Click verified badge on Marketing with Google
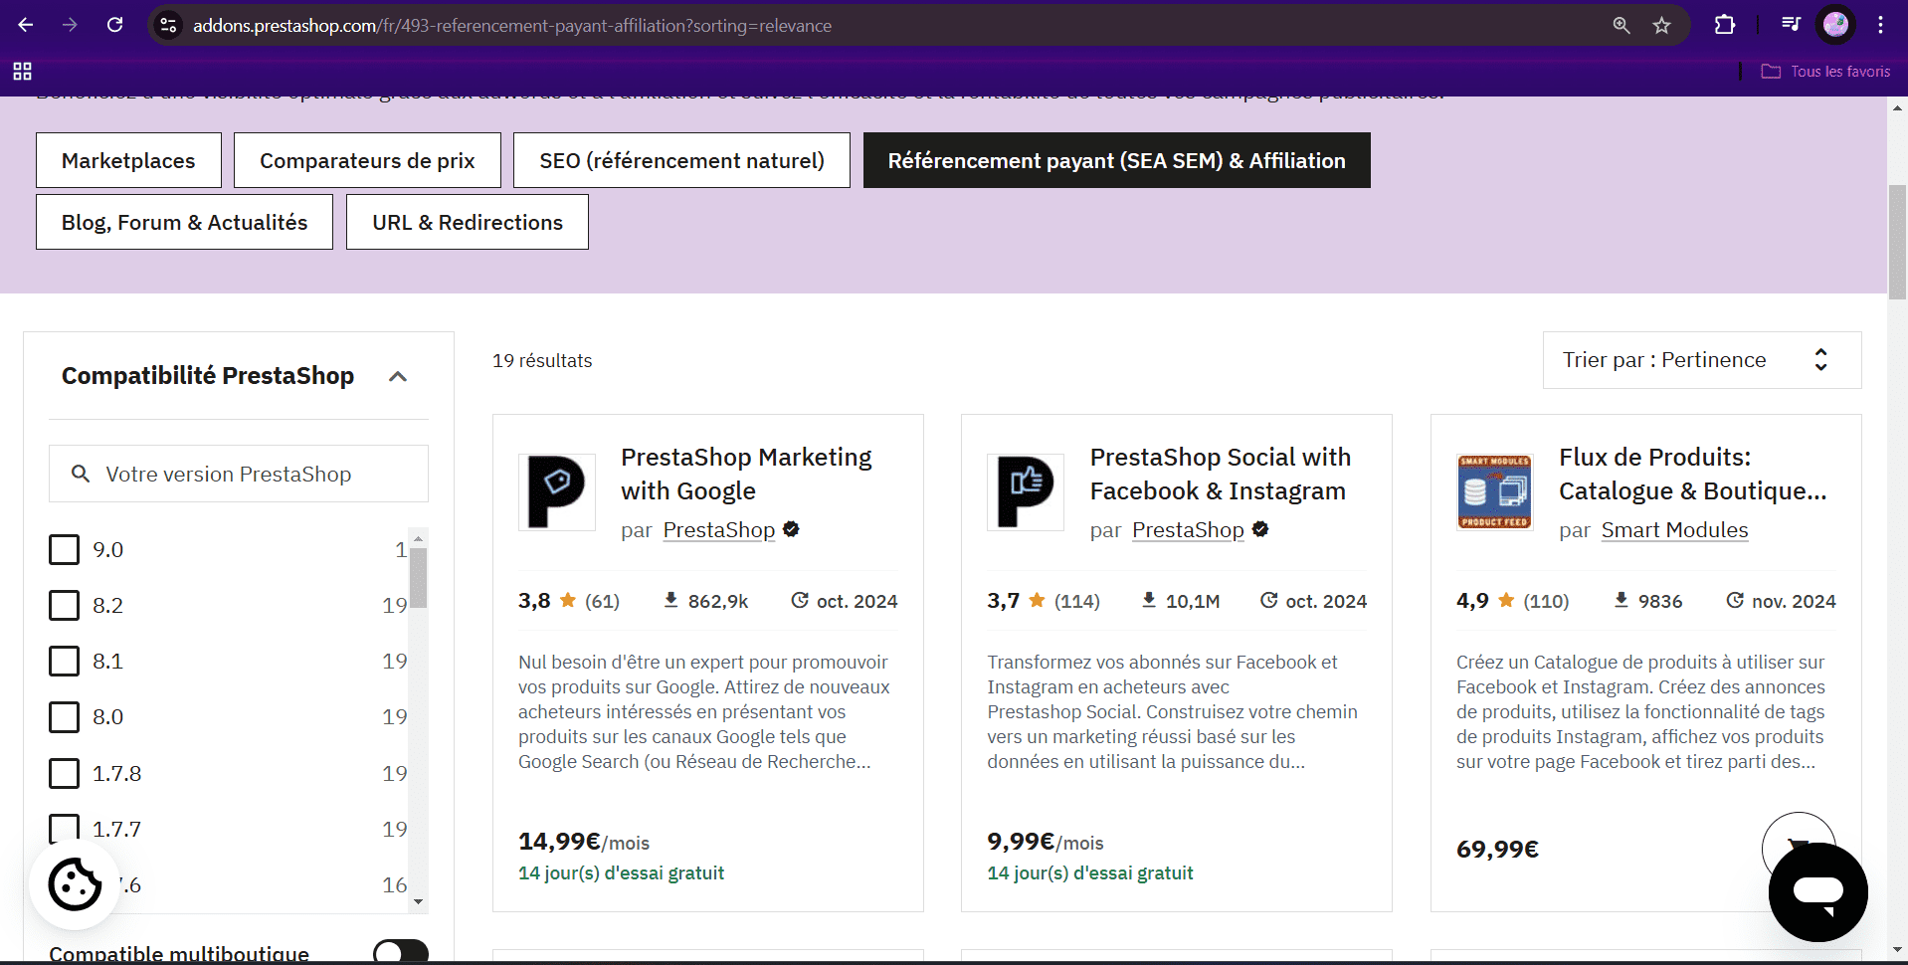This screenshot has height=965, width=1908. [x=791, y=529]
